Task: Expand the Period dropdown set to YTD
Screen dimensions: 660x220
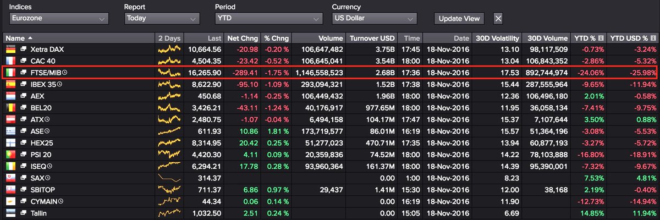Action: [x=268, y=18]
